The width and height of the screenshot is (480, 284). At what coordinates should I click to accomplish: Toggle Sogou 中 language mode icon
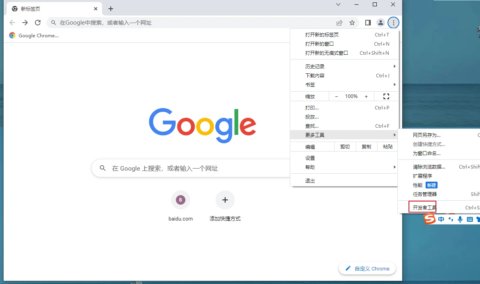tap(441, 219)
